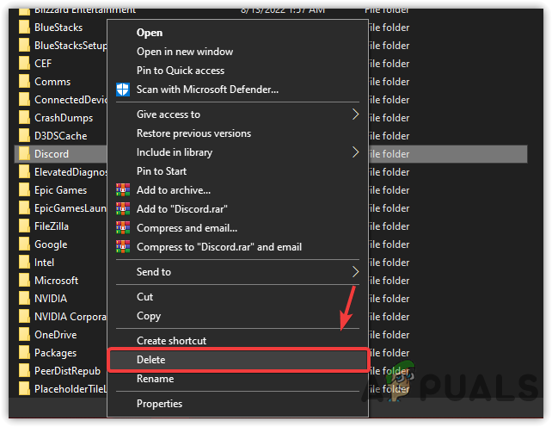Choose Restore previous versions

(193, 133)
